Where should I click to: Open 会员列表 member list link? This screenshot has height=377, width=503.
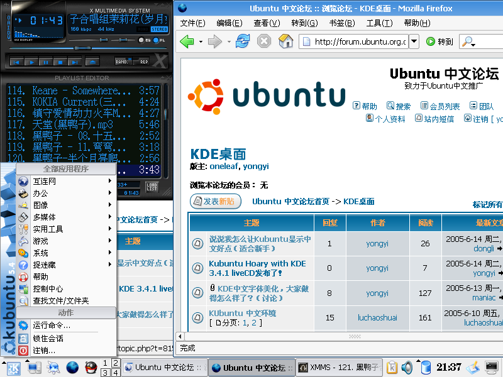click(x=441, y=106)
